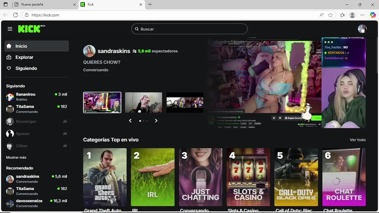This screenshot has height=213, width=379.
Task: Click QUIERES CHOW? stream title
Action: (102, 62)
